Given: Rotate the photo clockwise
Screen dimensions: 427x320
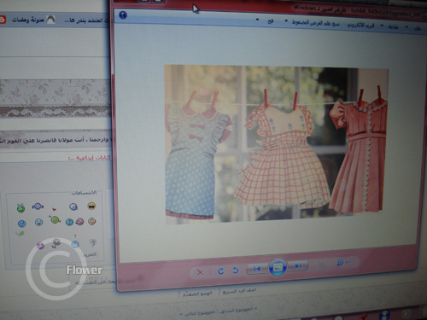Looking at the screenshot, I should click(x=220, y=271).
